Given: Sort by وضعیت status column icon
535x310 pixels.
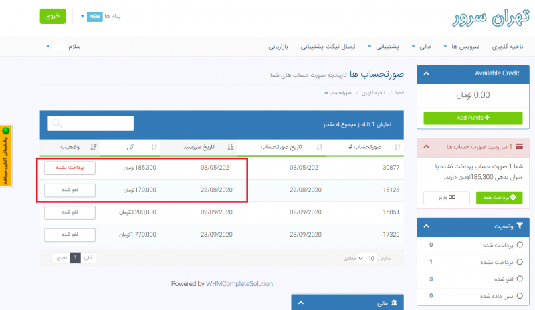Looking at the screenshot, I should pos(94,147).
